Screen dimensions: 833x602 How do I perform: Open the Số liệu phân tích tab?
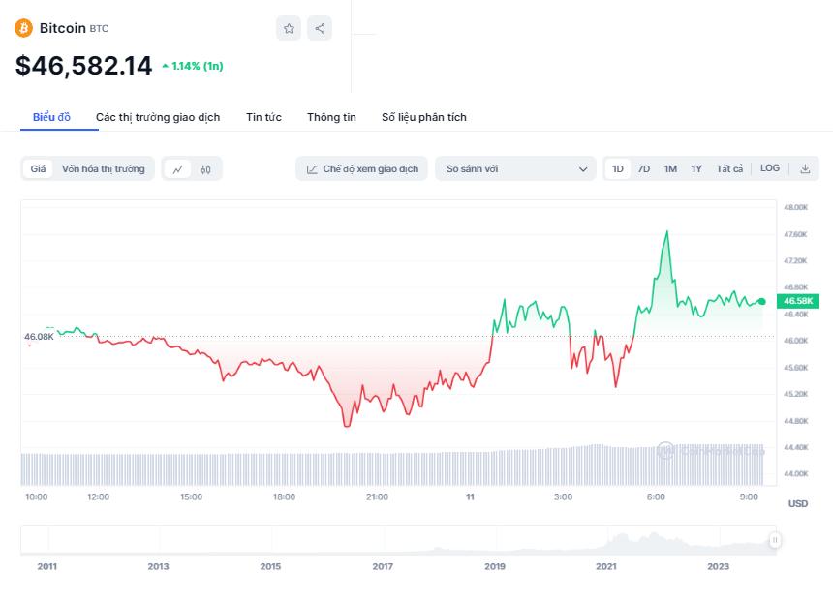(423, 116)
